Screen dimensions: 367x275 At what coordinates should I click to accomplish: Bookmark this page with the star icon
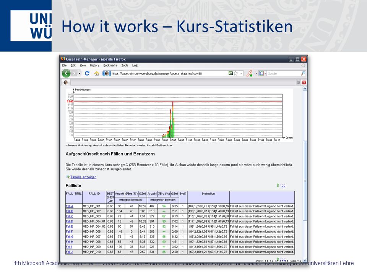click(236, 73)
